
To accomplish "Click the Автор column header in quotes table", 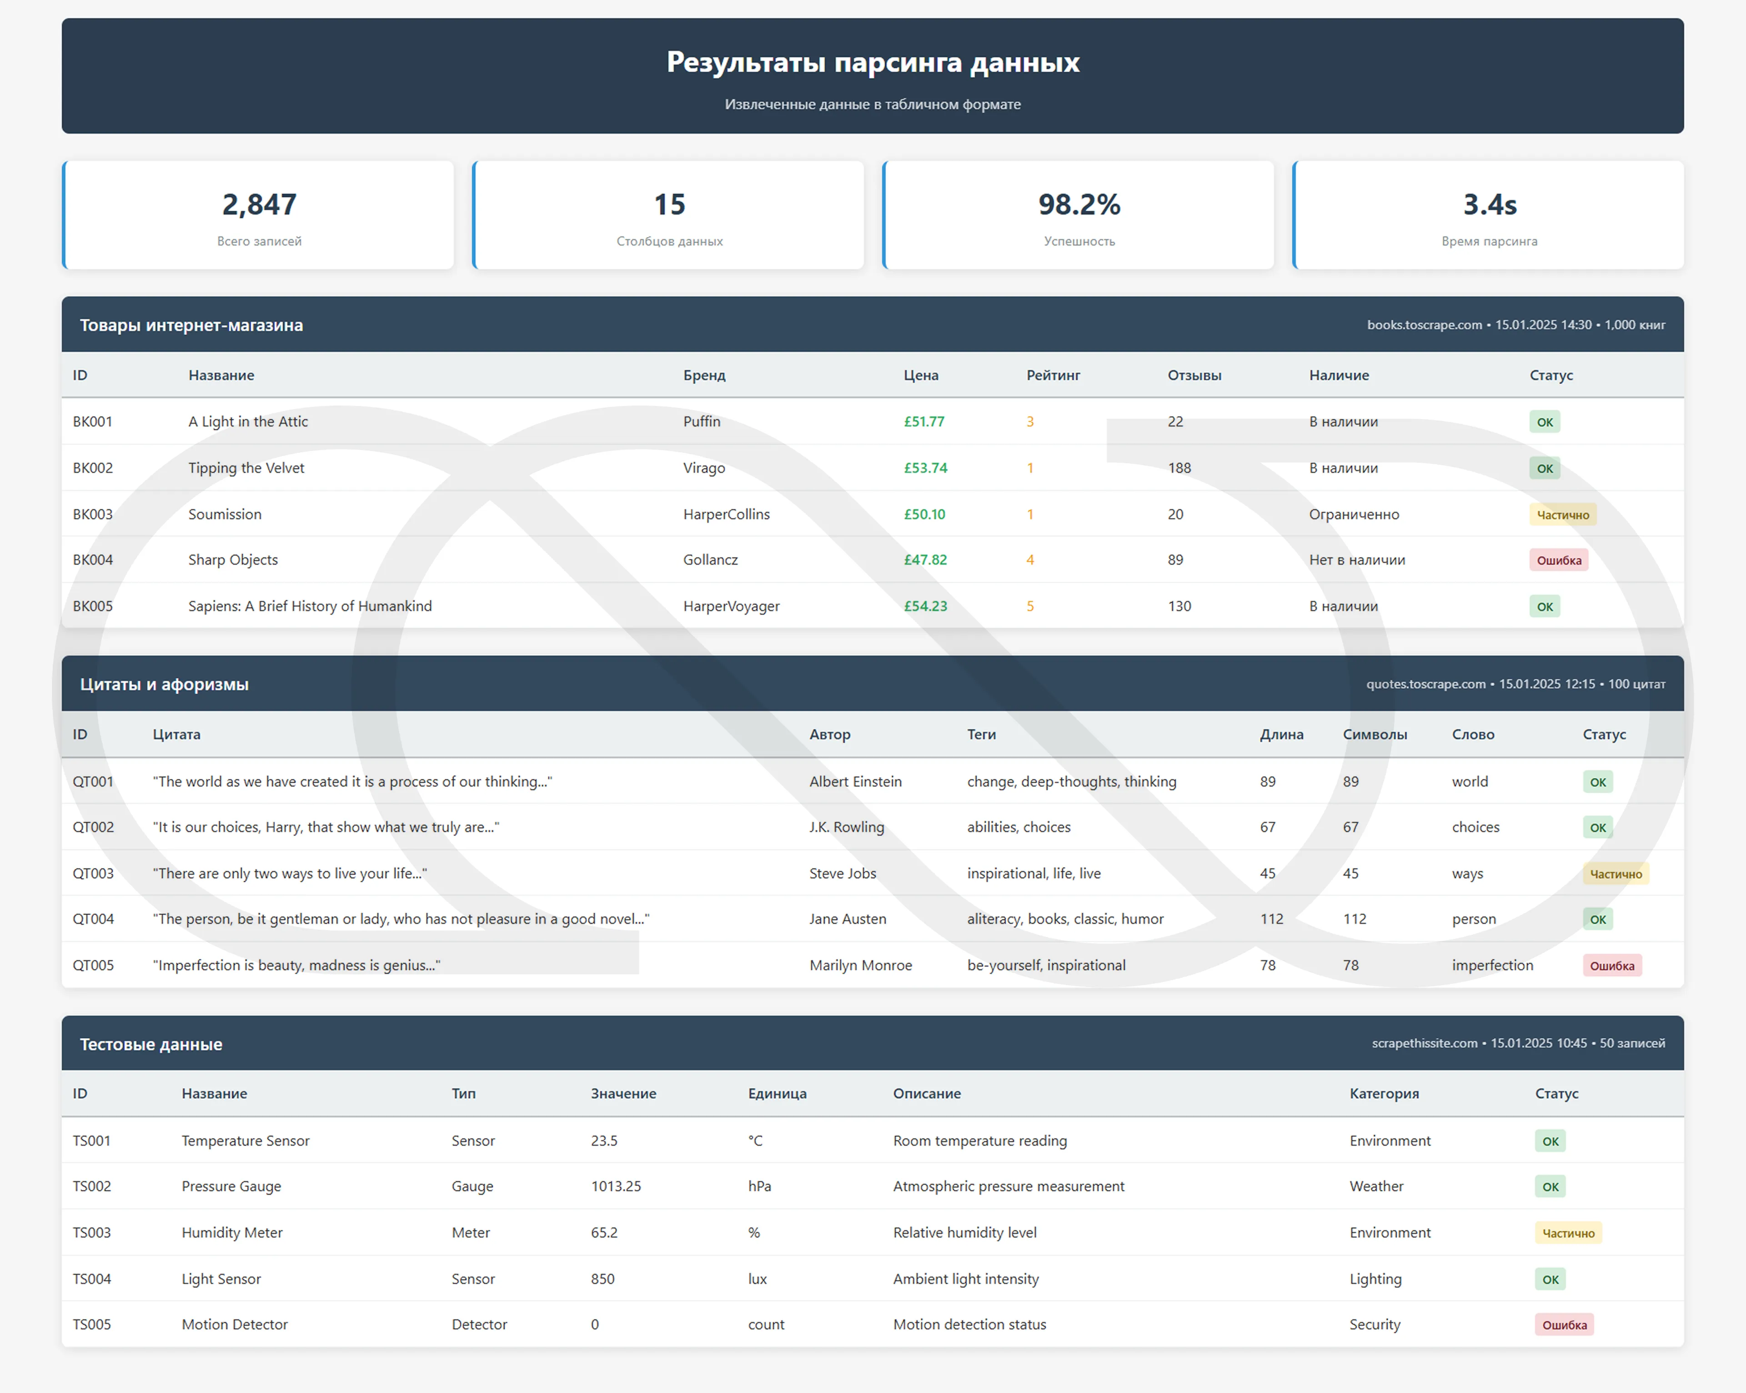I will click(829, 735).
